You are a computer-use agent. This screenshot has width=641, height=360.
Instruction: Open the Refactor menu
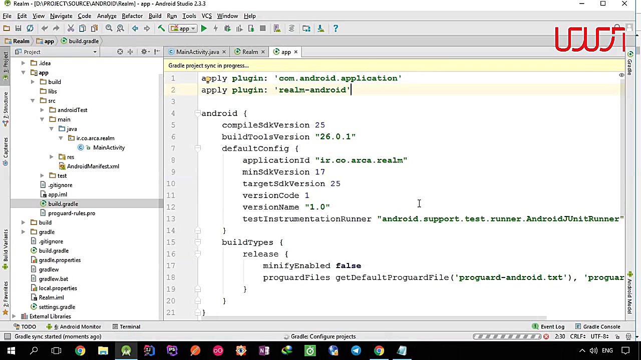[132, 16]
